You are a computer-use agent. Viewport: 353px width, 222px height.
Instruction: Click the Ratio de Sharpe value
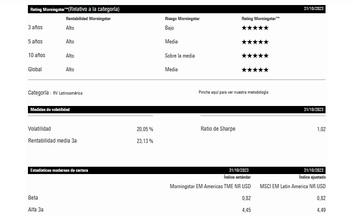pos(321,129)
